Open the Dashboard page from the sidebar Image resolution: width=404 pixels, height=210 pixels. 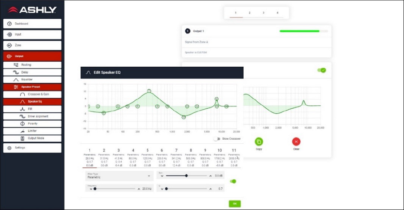[32, 24]
